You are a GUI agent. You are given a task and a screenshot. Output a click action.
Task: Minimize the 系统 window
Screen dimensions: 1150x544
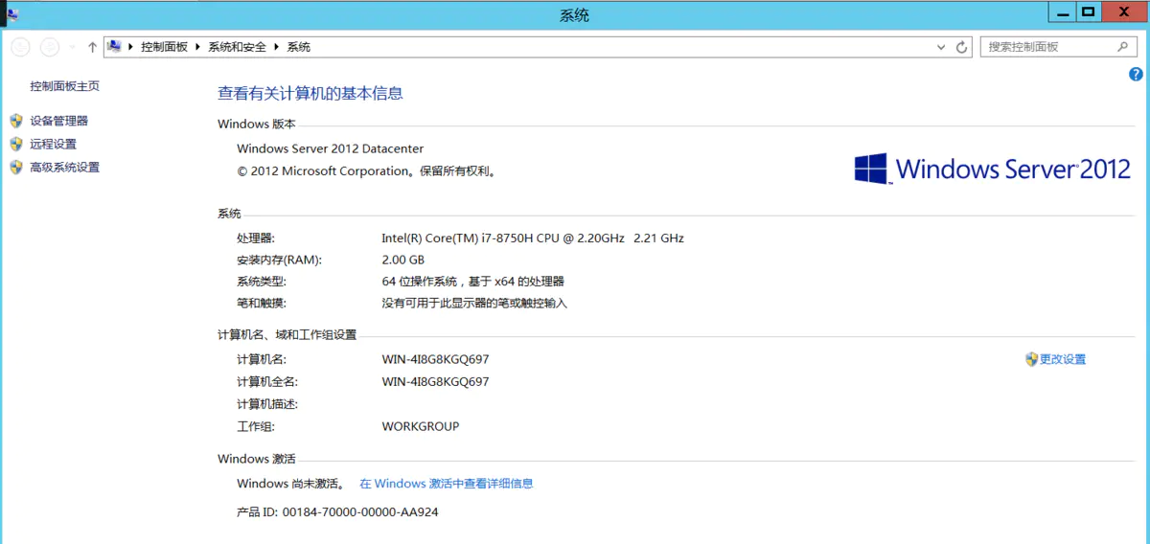[1061, 11]
